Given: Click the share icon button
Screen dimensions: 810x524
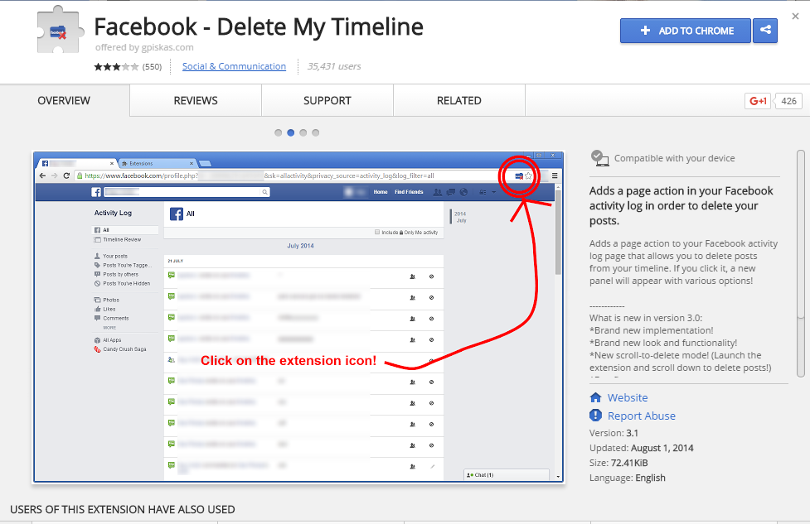Looking at the screenshot, I should point(764,31).
